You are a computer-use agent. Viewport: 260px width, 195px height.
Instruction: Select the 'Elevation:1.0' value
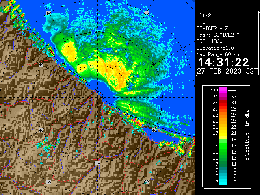[215, 48]
